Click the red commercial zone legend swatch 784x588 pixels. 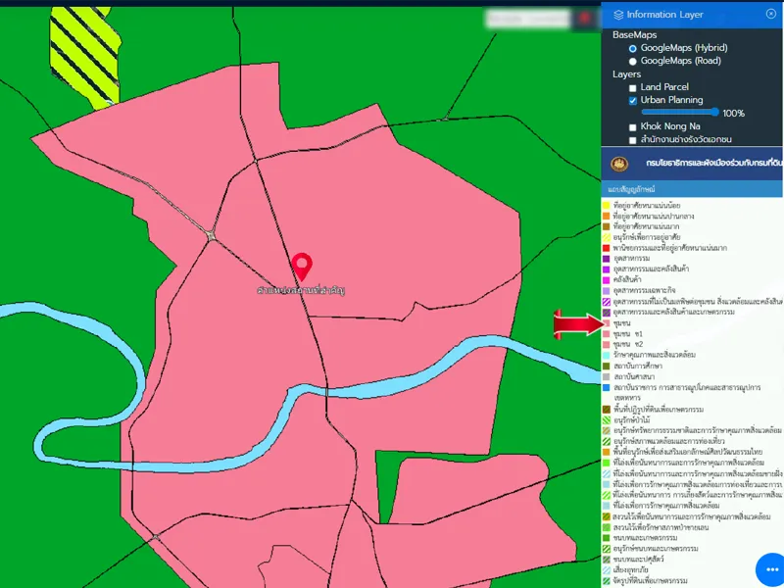(x=607, y=248)
